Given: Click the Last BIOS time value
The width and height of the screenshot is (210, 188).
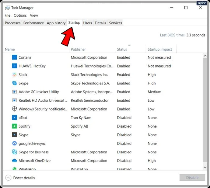Looking at the screenshot, I should click(196, 35).
